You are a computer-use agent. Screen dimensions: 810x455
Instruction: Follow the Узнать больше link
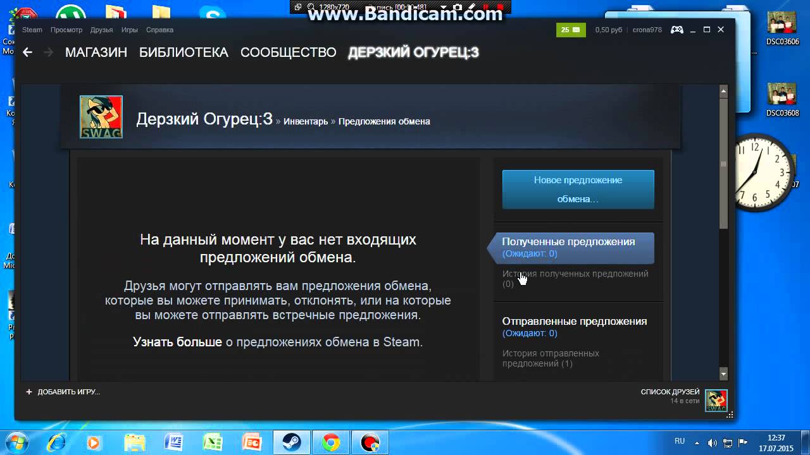point(177,342)
